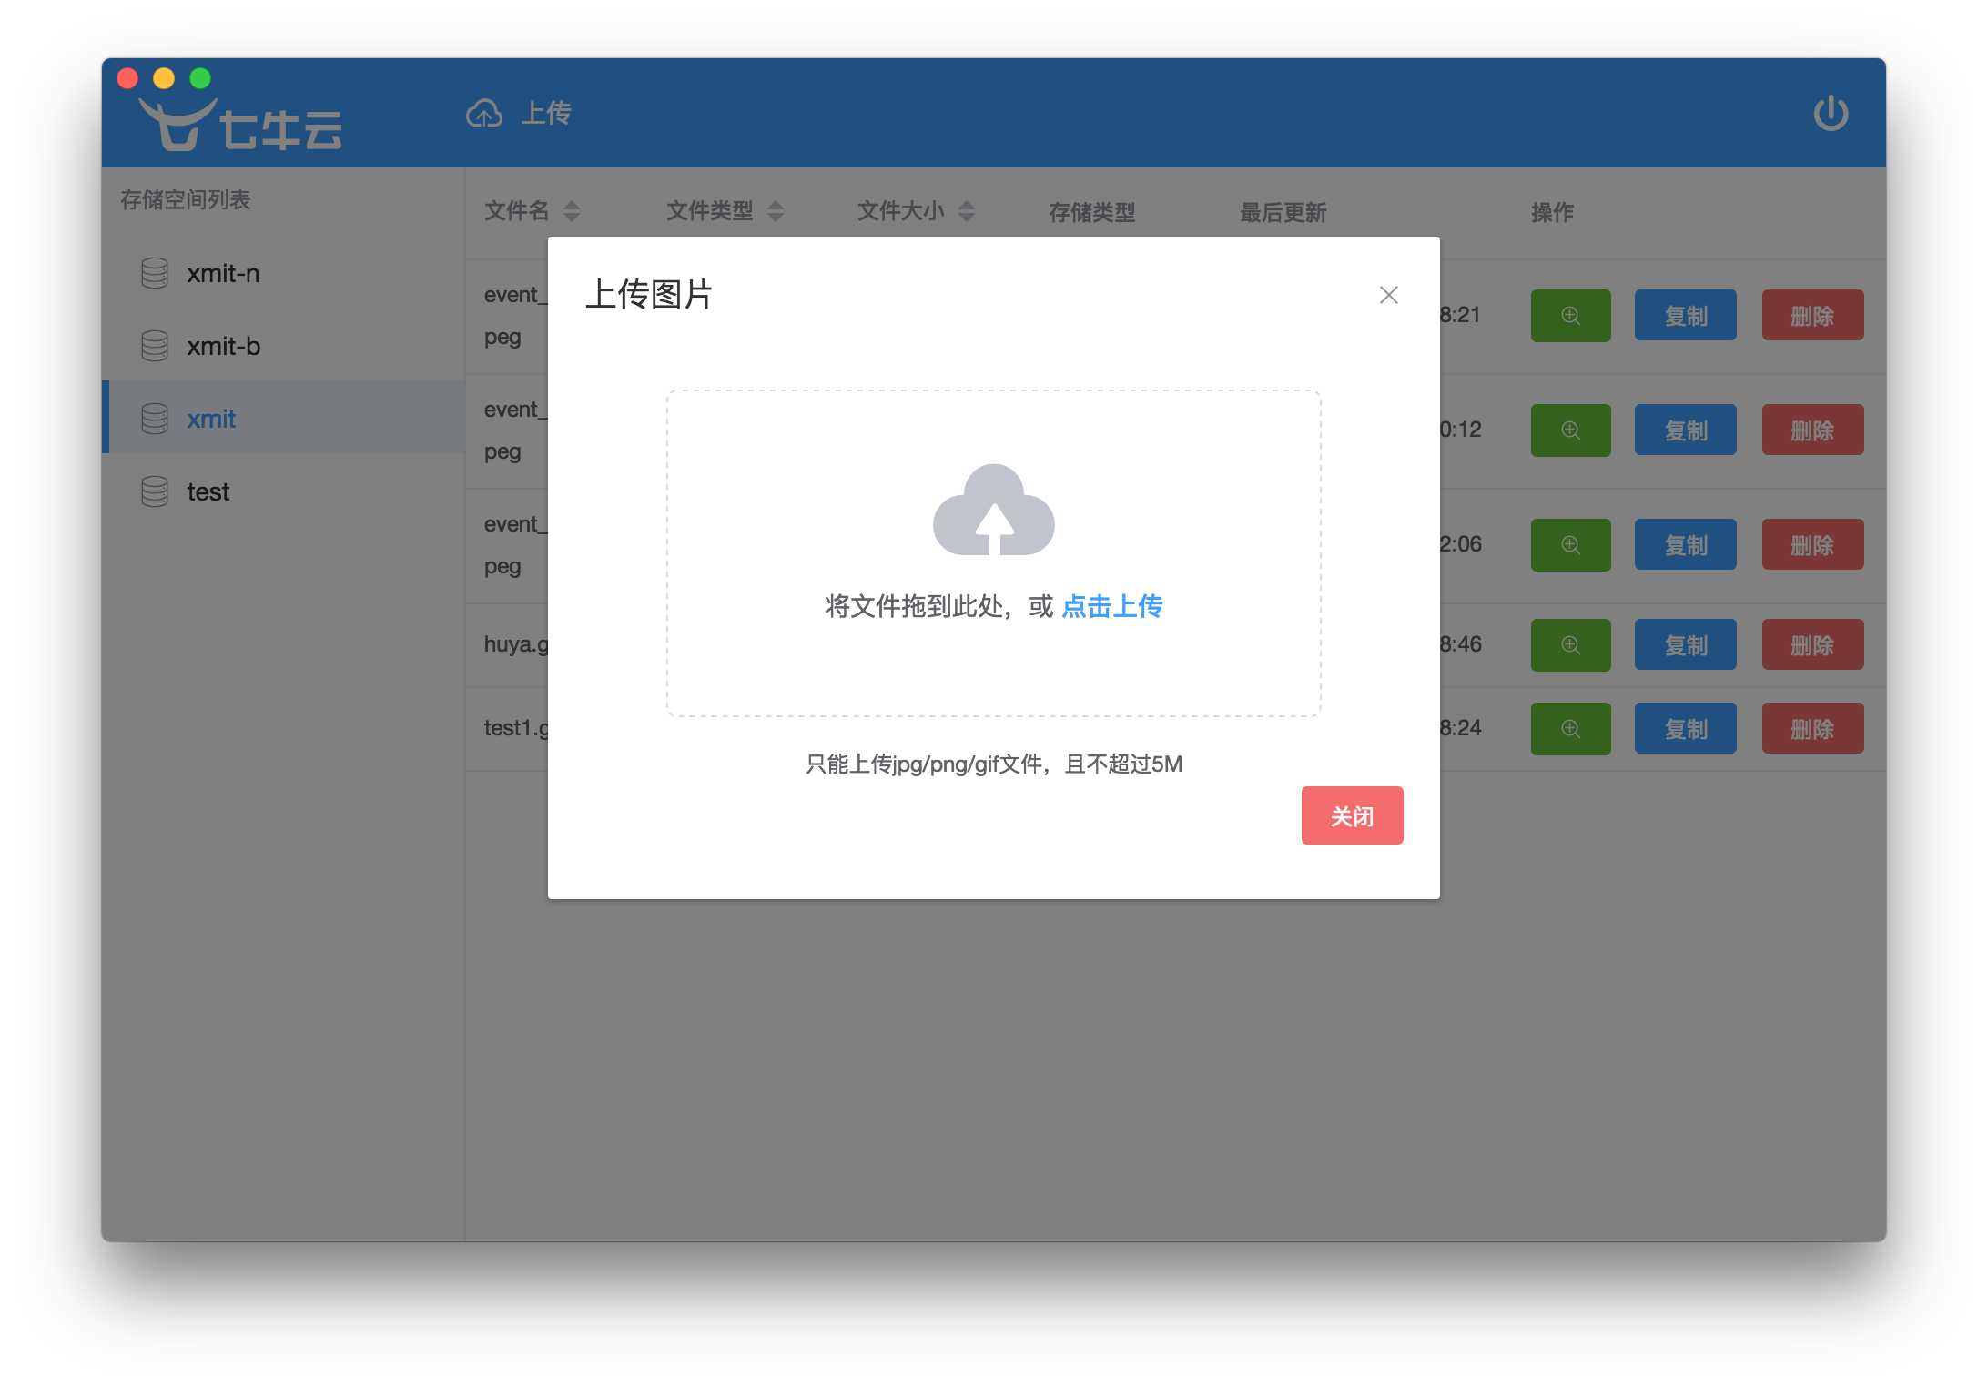Open the 上传 menu item in the header
1988x1387 pixels.
click(x=545, y=114)
